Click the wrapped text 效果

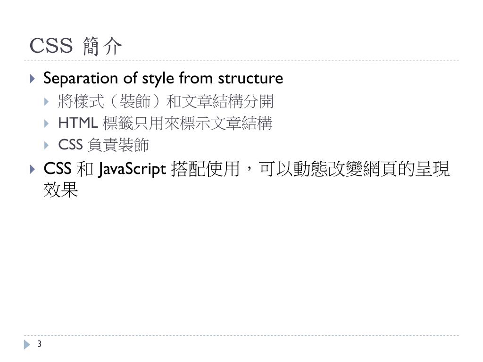coord(61,189)
